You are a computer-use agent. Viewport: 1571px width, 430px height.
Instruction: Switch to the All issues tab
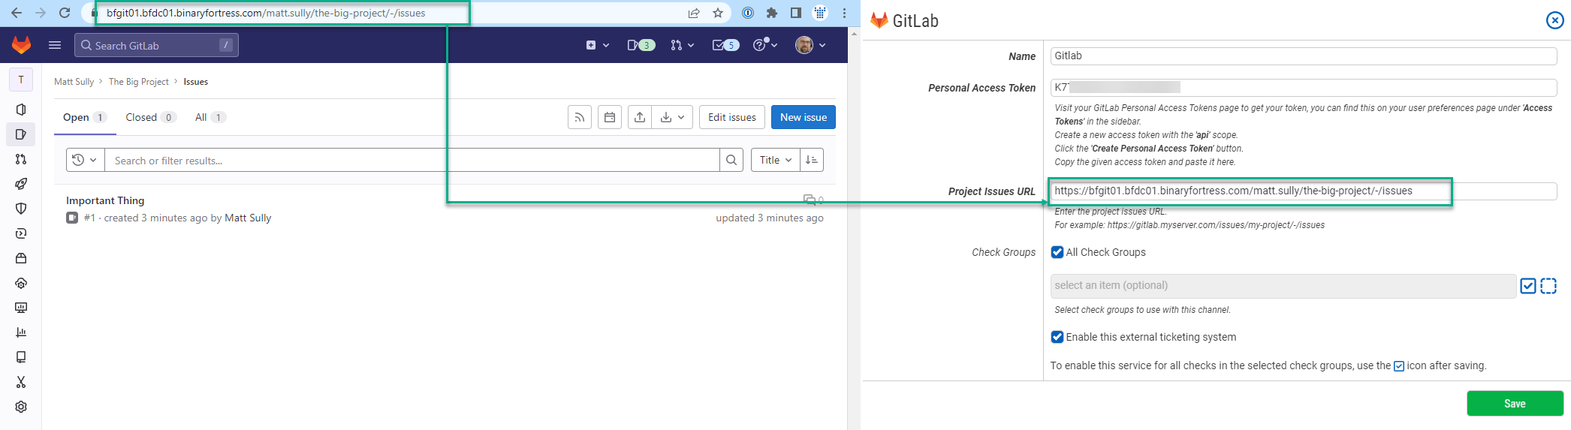click(210, 117)
